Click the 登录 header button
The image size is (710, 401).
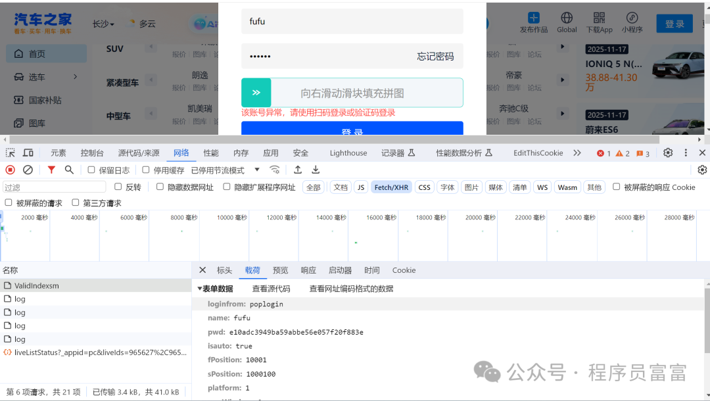click(x=674, y=24)
